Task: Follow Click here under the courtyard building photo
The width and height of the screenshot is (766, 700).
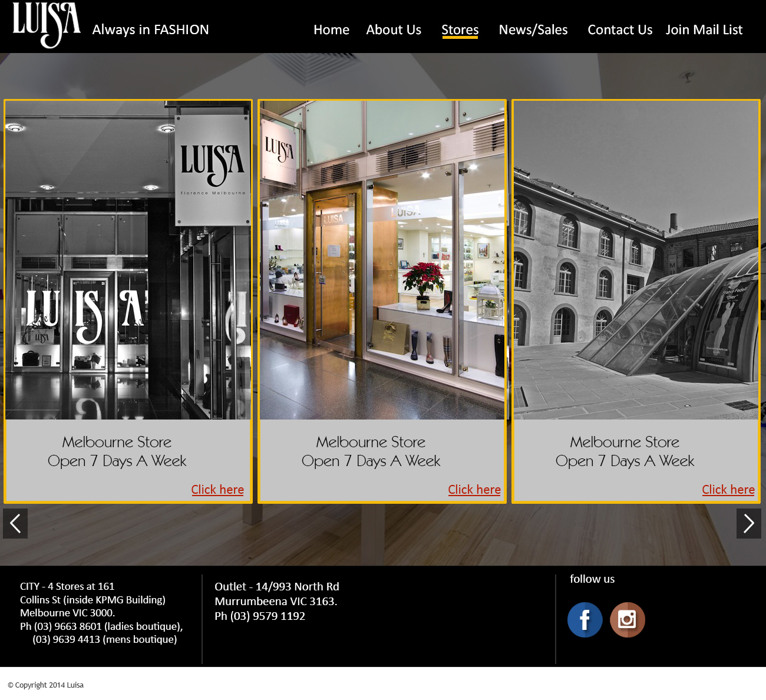Action: tap(728, 490)
